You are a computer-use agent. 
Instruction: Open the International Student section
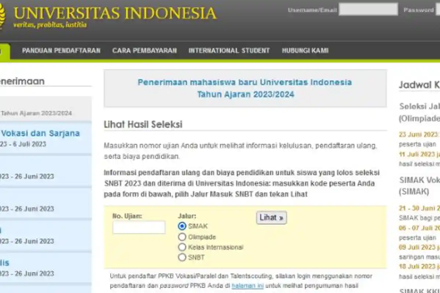point(228,51)
